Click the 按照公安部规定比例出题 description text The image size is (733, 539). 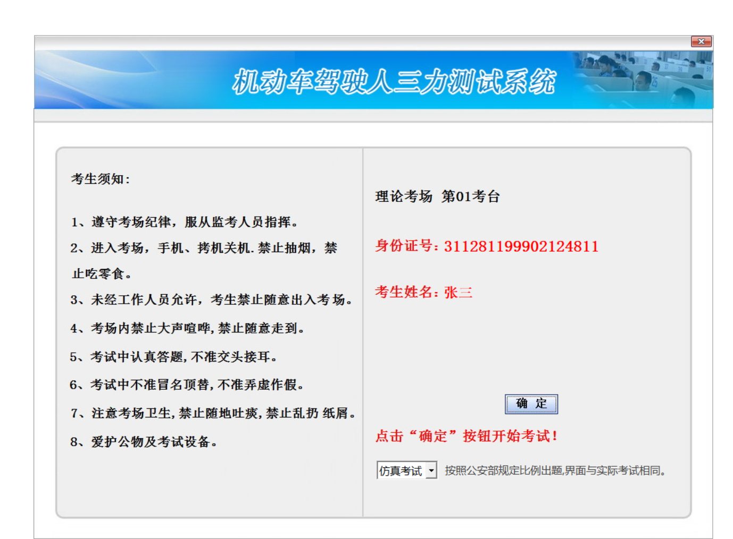coord(555,470)
